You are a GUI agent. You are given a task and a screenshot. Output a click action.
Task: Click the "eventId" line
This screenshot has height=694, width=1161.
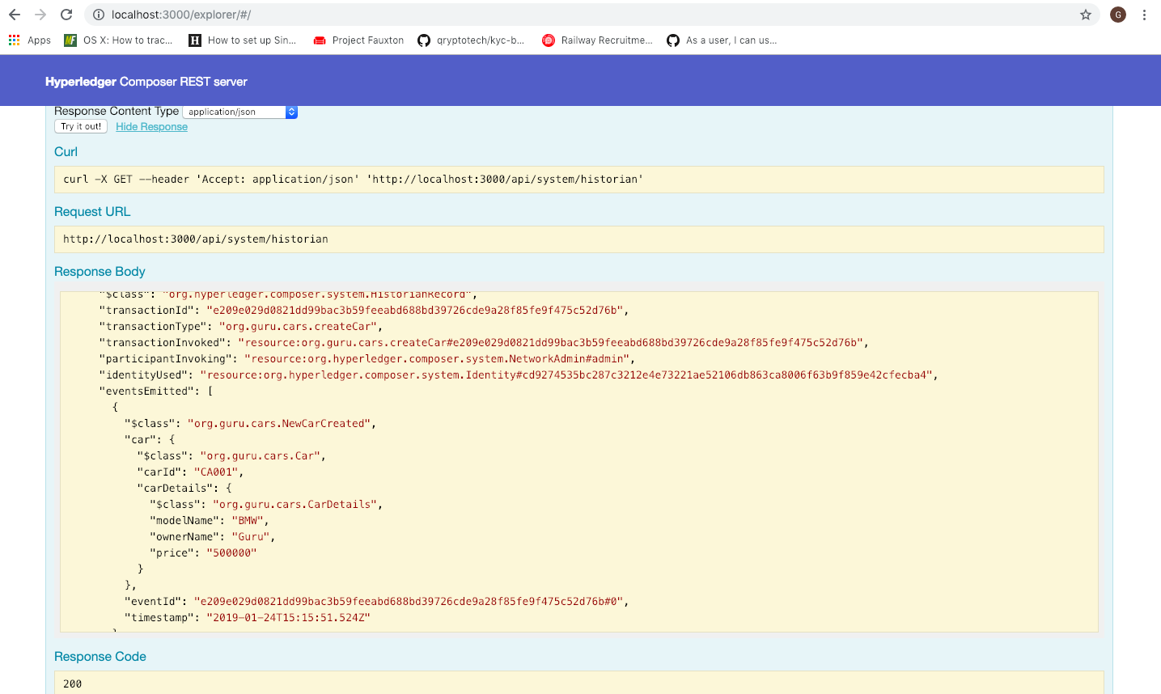[377, 602]
